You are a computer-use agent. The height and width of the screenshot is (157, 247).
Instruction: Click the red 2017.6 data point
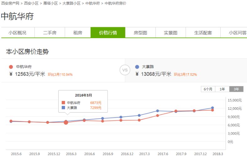(x=158, y=115)
